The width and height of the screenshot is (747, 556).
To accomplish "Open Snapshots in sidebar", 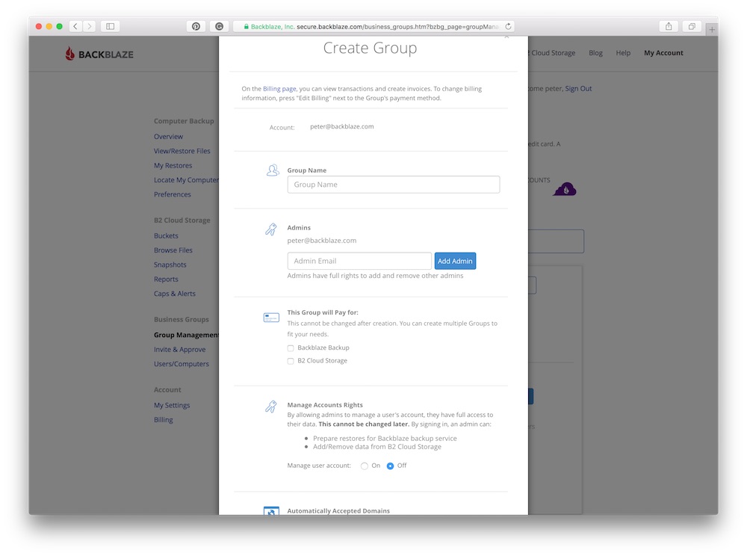I will 170,265.
